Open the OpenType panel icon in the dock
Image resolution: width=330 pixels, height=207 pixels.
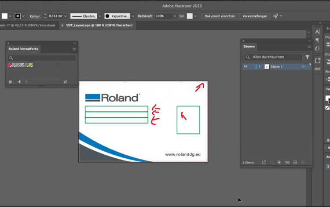coord(317,49)
